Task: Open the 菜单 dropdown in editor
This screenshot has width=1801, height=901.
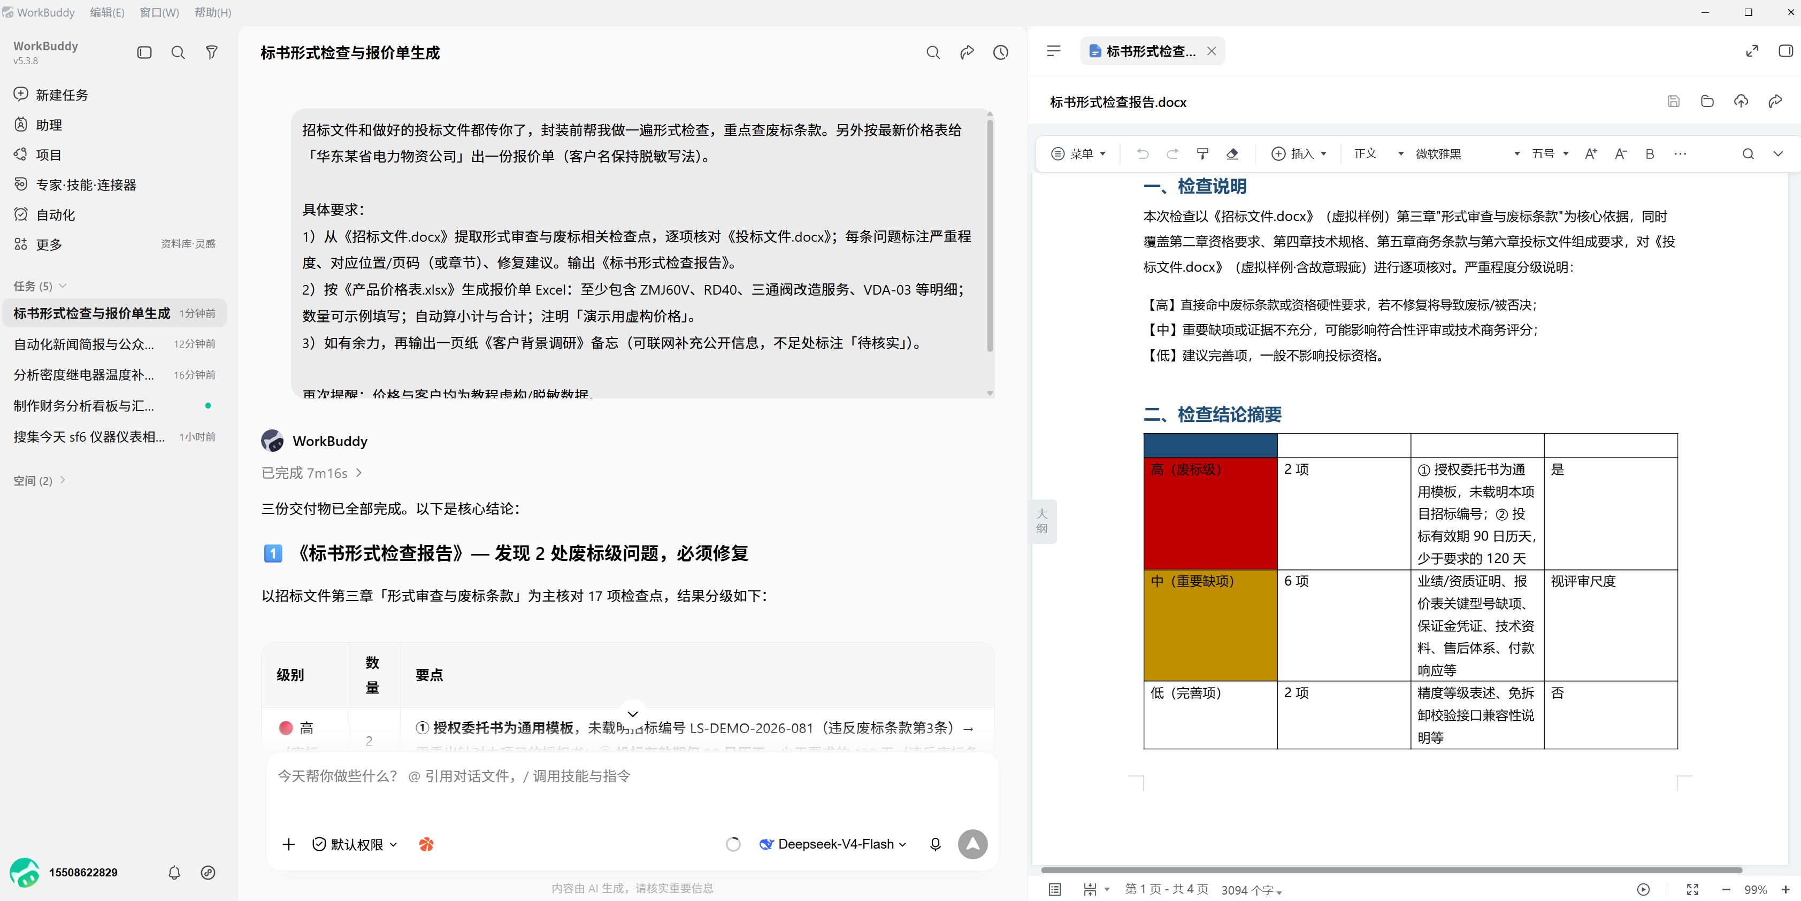Action: (x=1079, y=154)
